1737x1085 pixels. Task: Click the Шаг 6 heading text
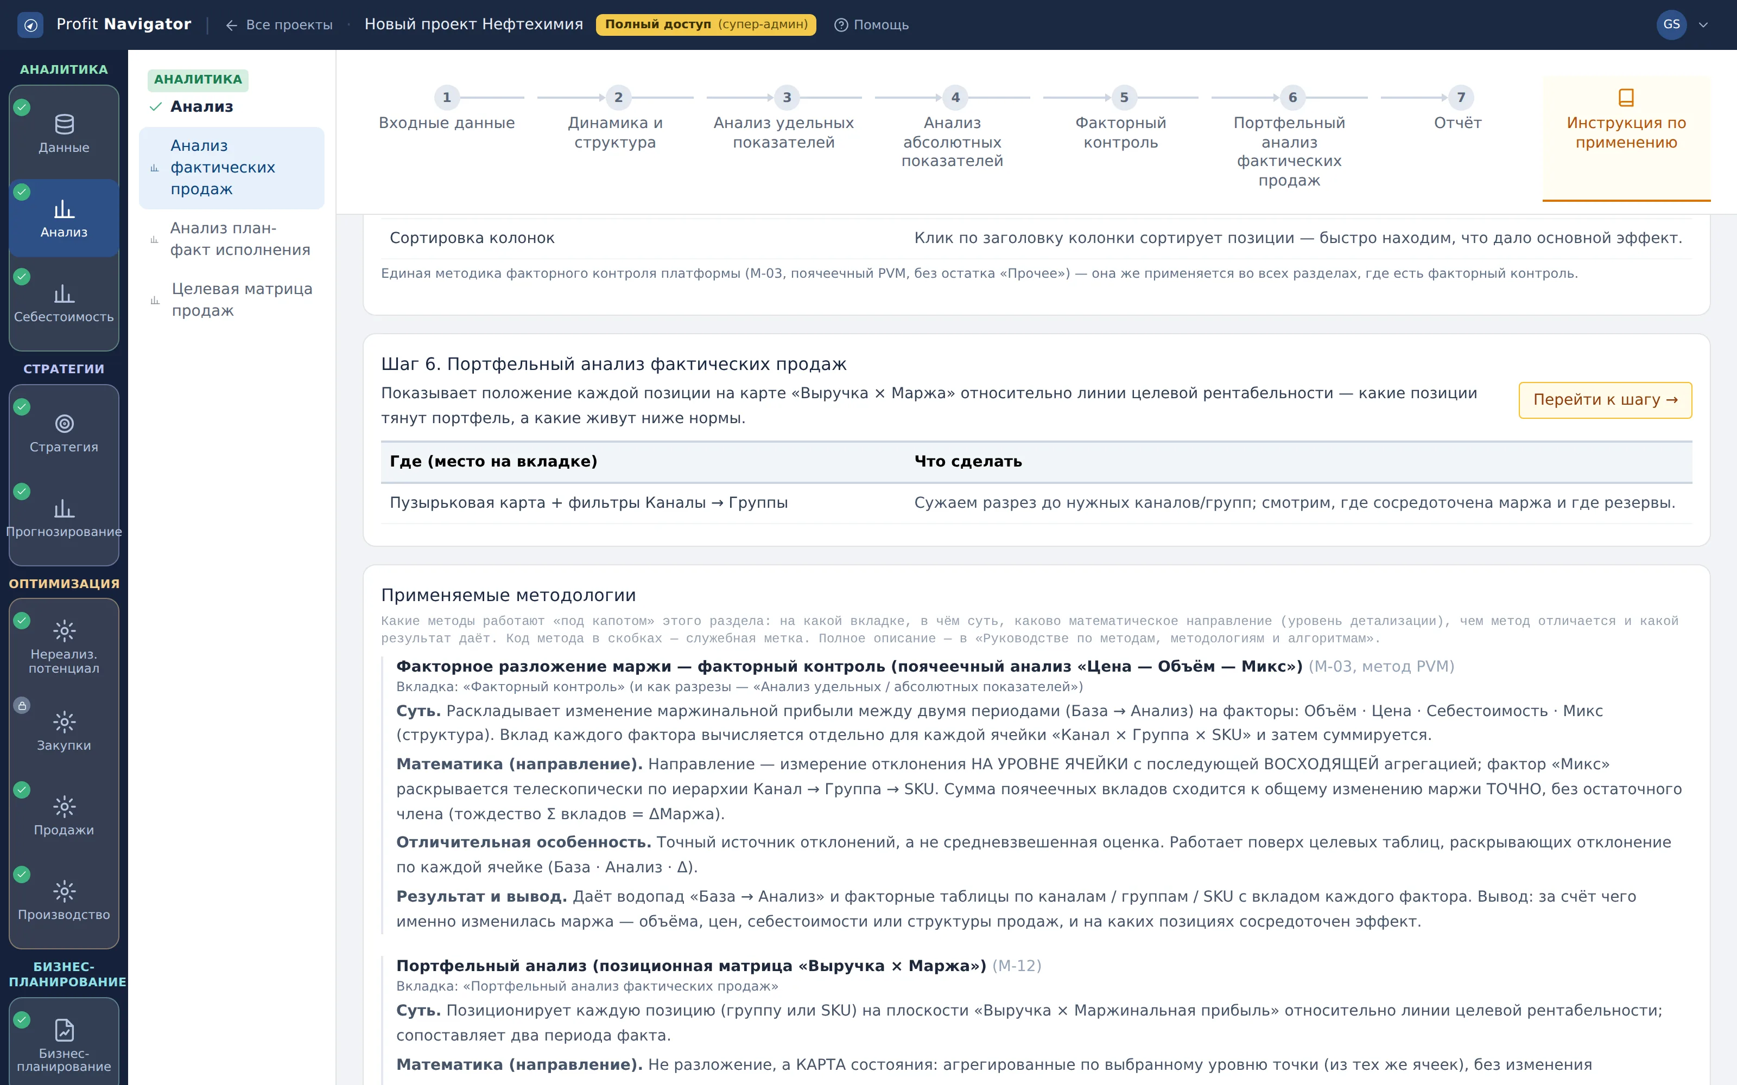(614, 365)
